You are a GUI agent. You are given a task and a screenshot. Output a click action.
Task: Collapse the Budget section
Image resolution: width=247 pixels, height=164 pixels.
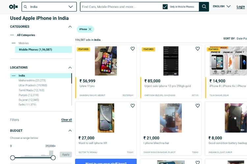click(x=70, y=131)
